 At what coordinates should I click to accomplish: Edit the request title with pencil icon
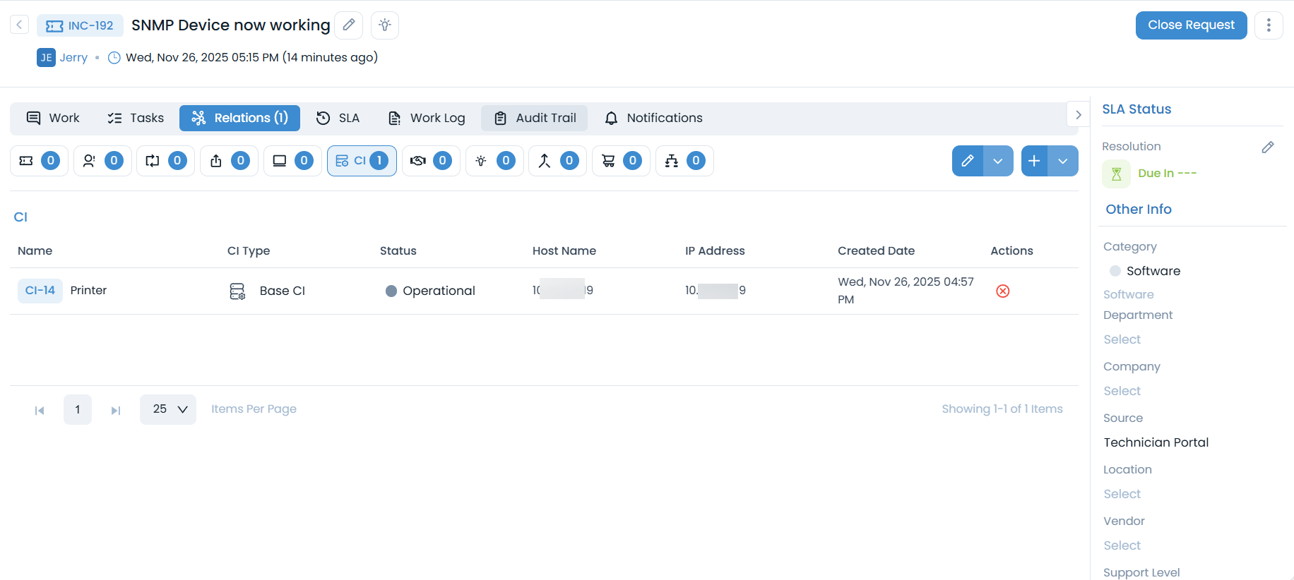(348, 25)
